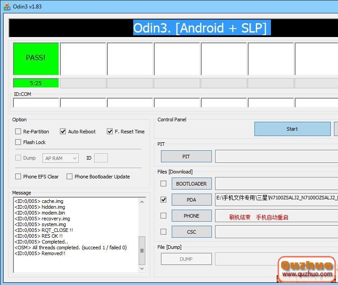Click the green PASS! status box
The width and height of the screenshot is (338, 285).
(36, 58)
